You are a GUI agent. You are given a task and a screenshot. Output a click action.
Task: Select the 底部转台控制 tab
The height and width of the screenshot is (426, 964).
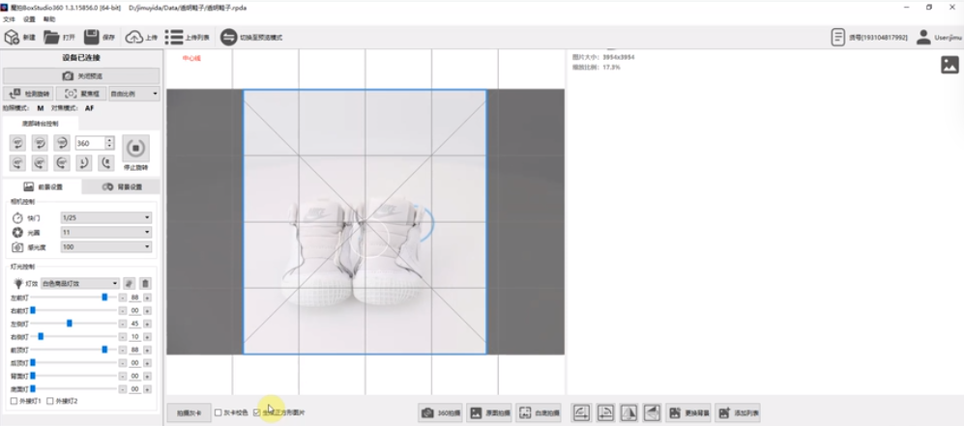[x=41, y=124]
